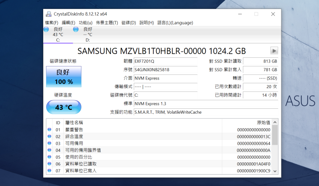This screenshot has height=186, width=319.
Task: Click the interface field NVM Express
Action: coord(166,78)
